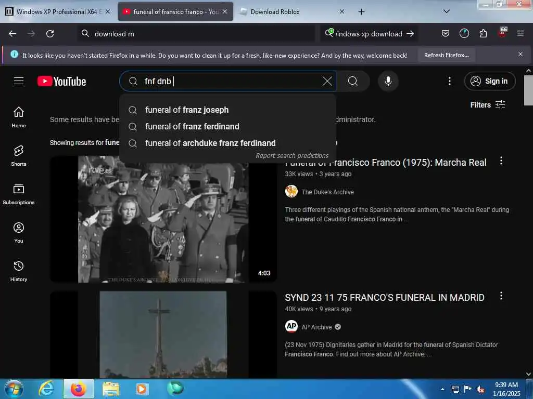Open Windows Media Player on taskbar
This screenshot has width=533, height=399.
142,389
